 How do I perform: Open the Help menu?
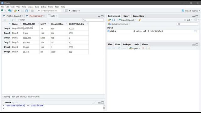(x=63, y=7)
